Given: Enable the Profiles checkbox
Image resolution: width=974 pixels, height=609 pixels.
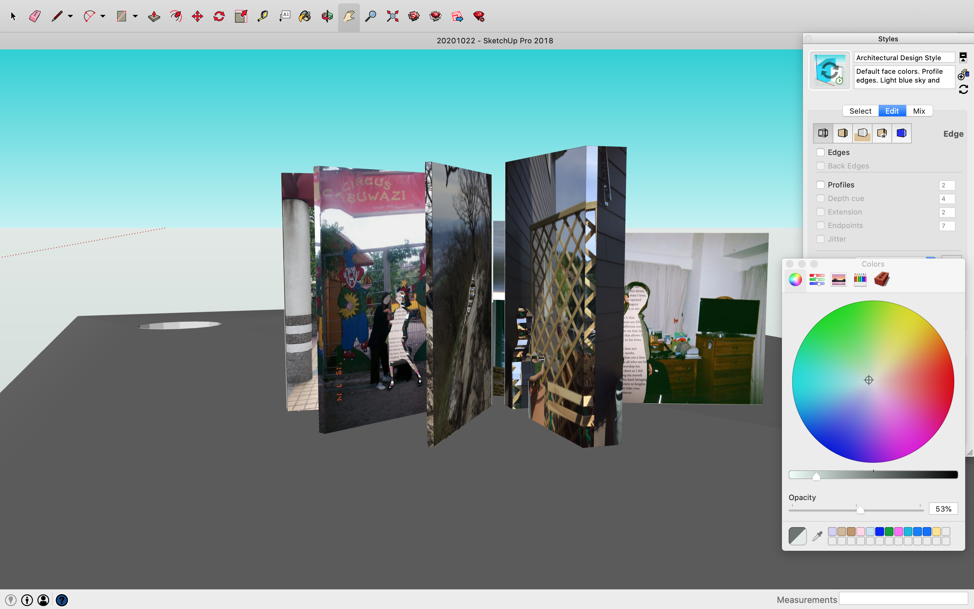Looking at the screenshot, I should [820, 185].
